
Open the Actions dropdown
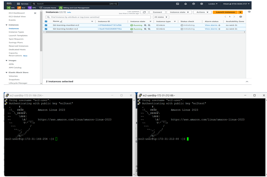coord(202,12)
